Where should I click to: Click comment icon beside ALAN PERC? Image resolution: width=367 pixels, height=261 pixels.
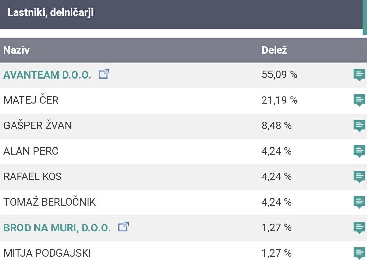359,151
